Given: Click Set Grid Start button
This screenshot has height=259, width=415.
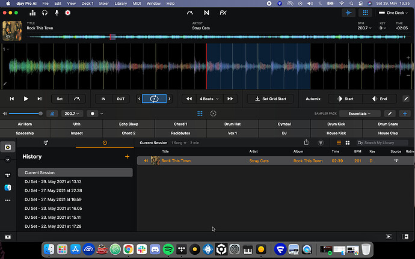Looking at the screenshot, I should click(271, 99).
